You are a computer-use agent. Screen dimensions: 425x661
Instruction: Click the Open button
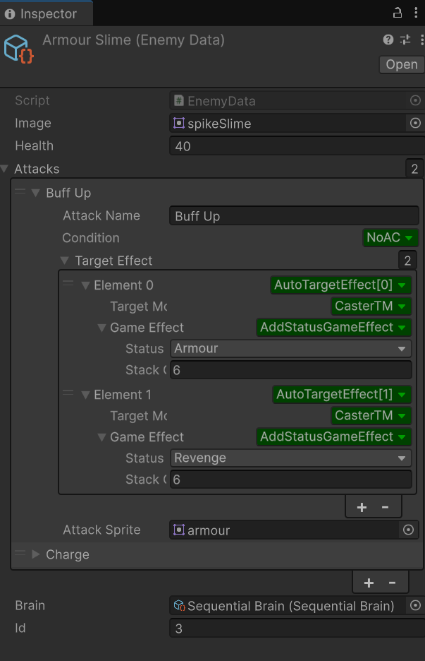(x=402, y=64)
